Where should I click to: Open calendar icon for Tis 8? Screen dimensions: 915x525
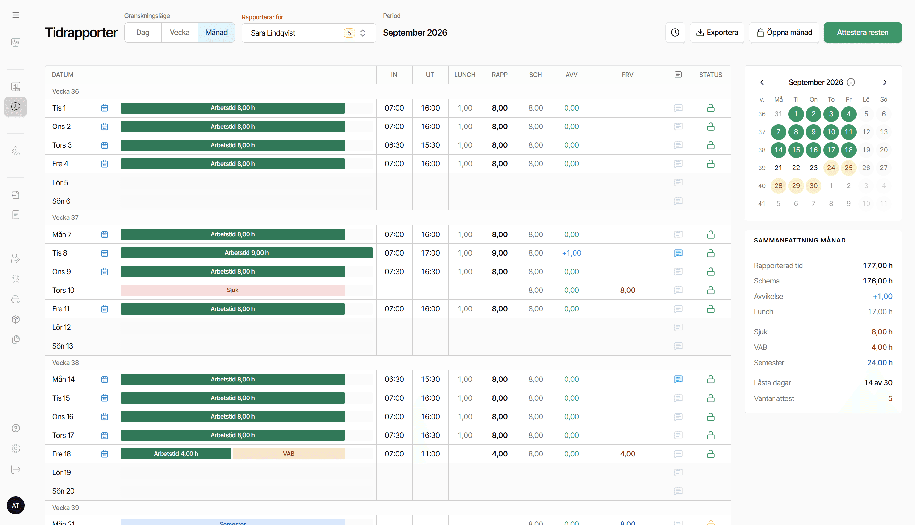tap(105, 253)
